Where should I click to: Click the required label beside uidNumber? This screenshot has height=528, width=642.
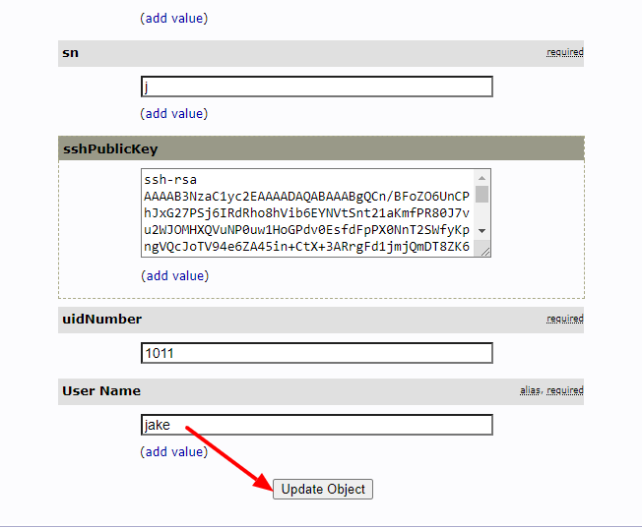[x=565, y=319]
